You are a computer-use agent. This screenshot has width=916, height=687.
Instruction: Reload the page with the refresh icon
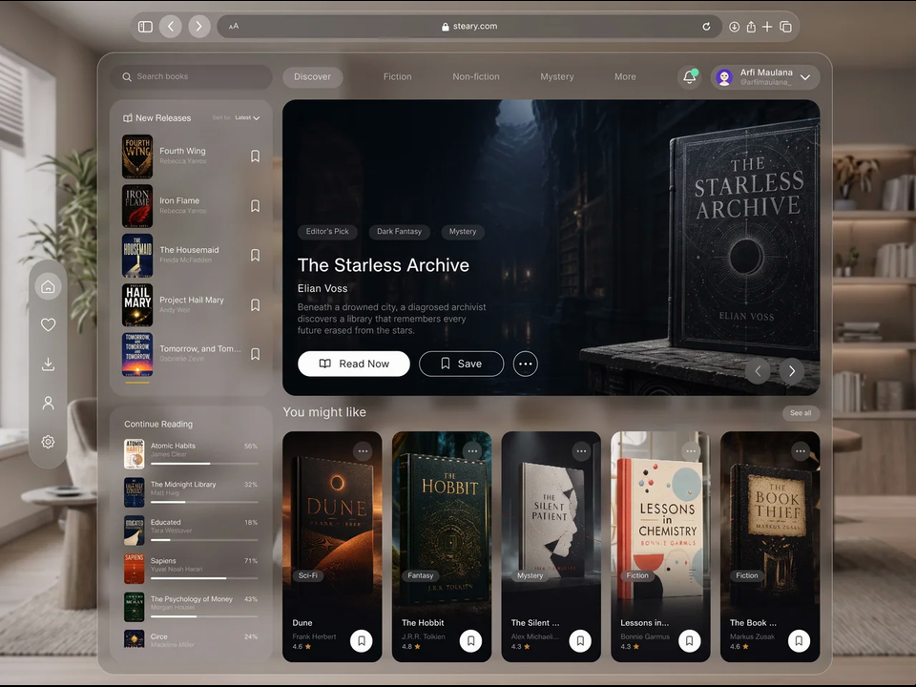point(706,27)
